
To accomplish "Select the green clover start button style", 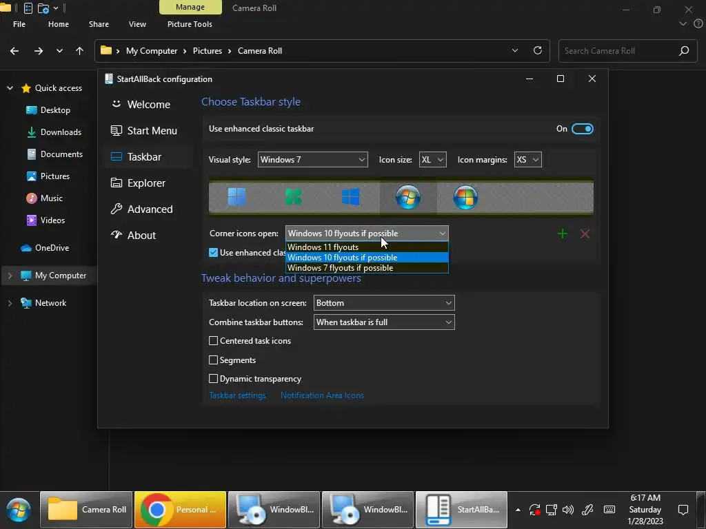I will tap(294, 196).
